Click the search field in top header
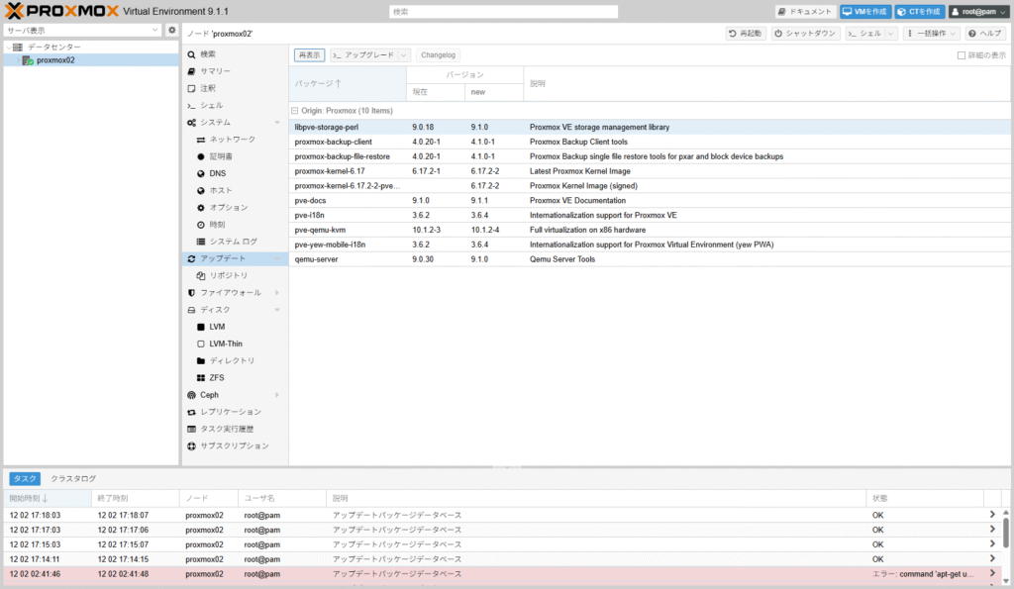Image resolution: width=1014 pixels, height=589 pixels. pos(503,12)
